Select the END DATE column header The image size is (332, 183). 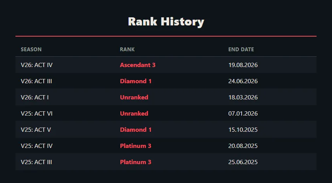[241, 49]
